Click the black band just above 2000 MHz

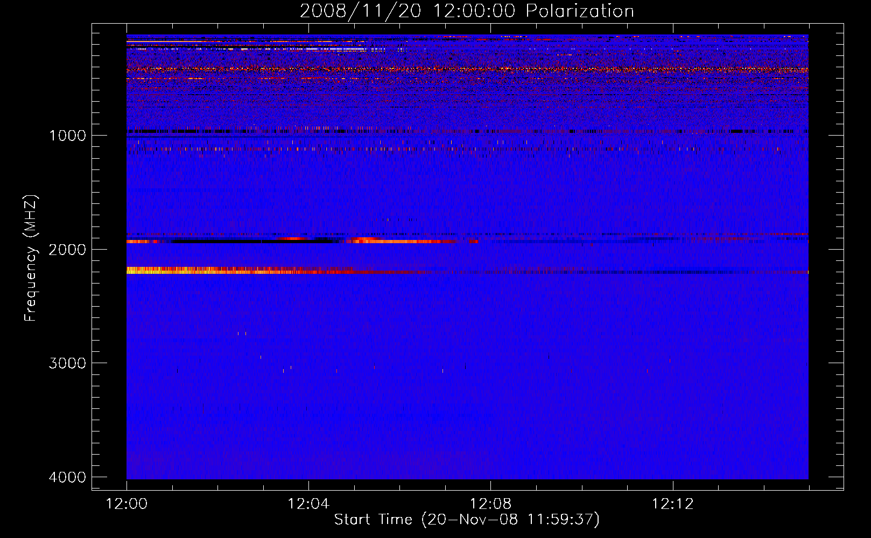pyautogui.click(x=253, y=242)
